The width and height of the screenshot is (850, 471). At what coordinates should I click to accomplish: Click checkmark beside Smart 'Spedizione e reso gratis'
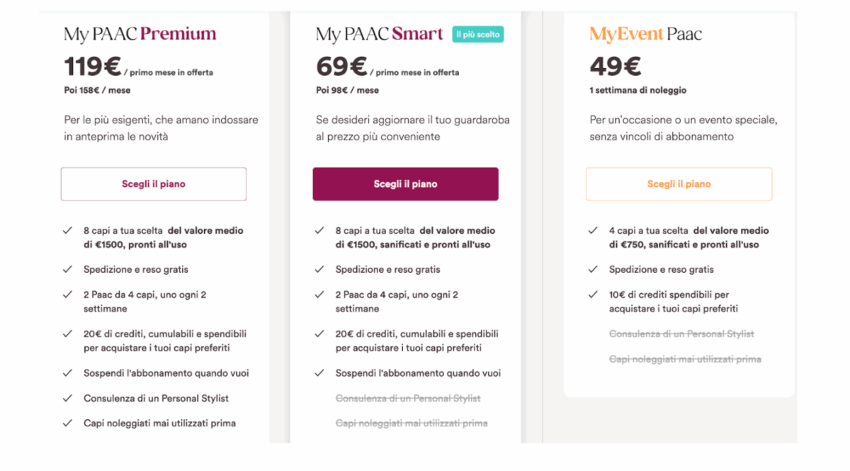pyautogui.click(x=320, y=270)
